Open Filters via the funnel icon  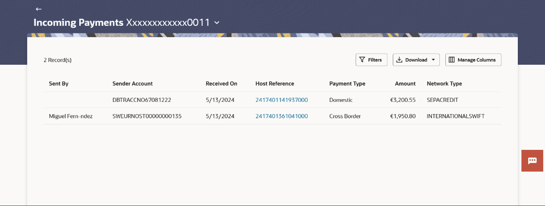pos(362,60)
